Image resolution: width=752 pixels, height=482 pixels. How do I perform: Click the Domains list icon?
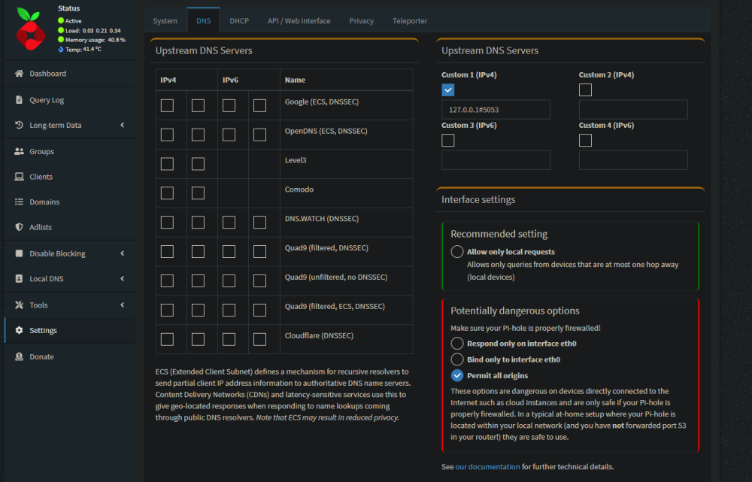pos(20,202)
